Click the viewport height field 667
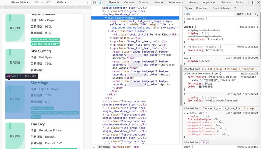Image resolution: width=261 pixels, height=149 pixels. click(x=48, y=3)
